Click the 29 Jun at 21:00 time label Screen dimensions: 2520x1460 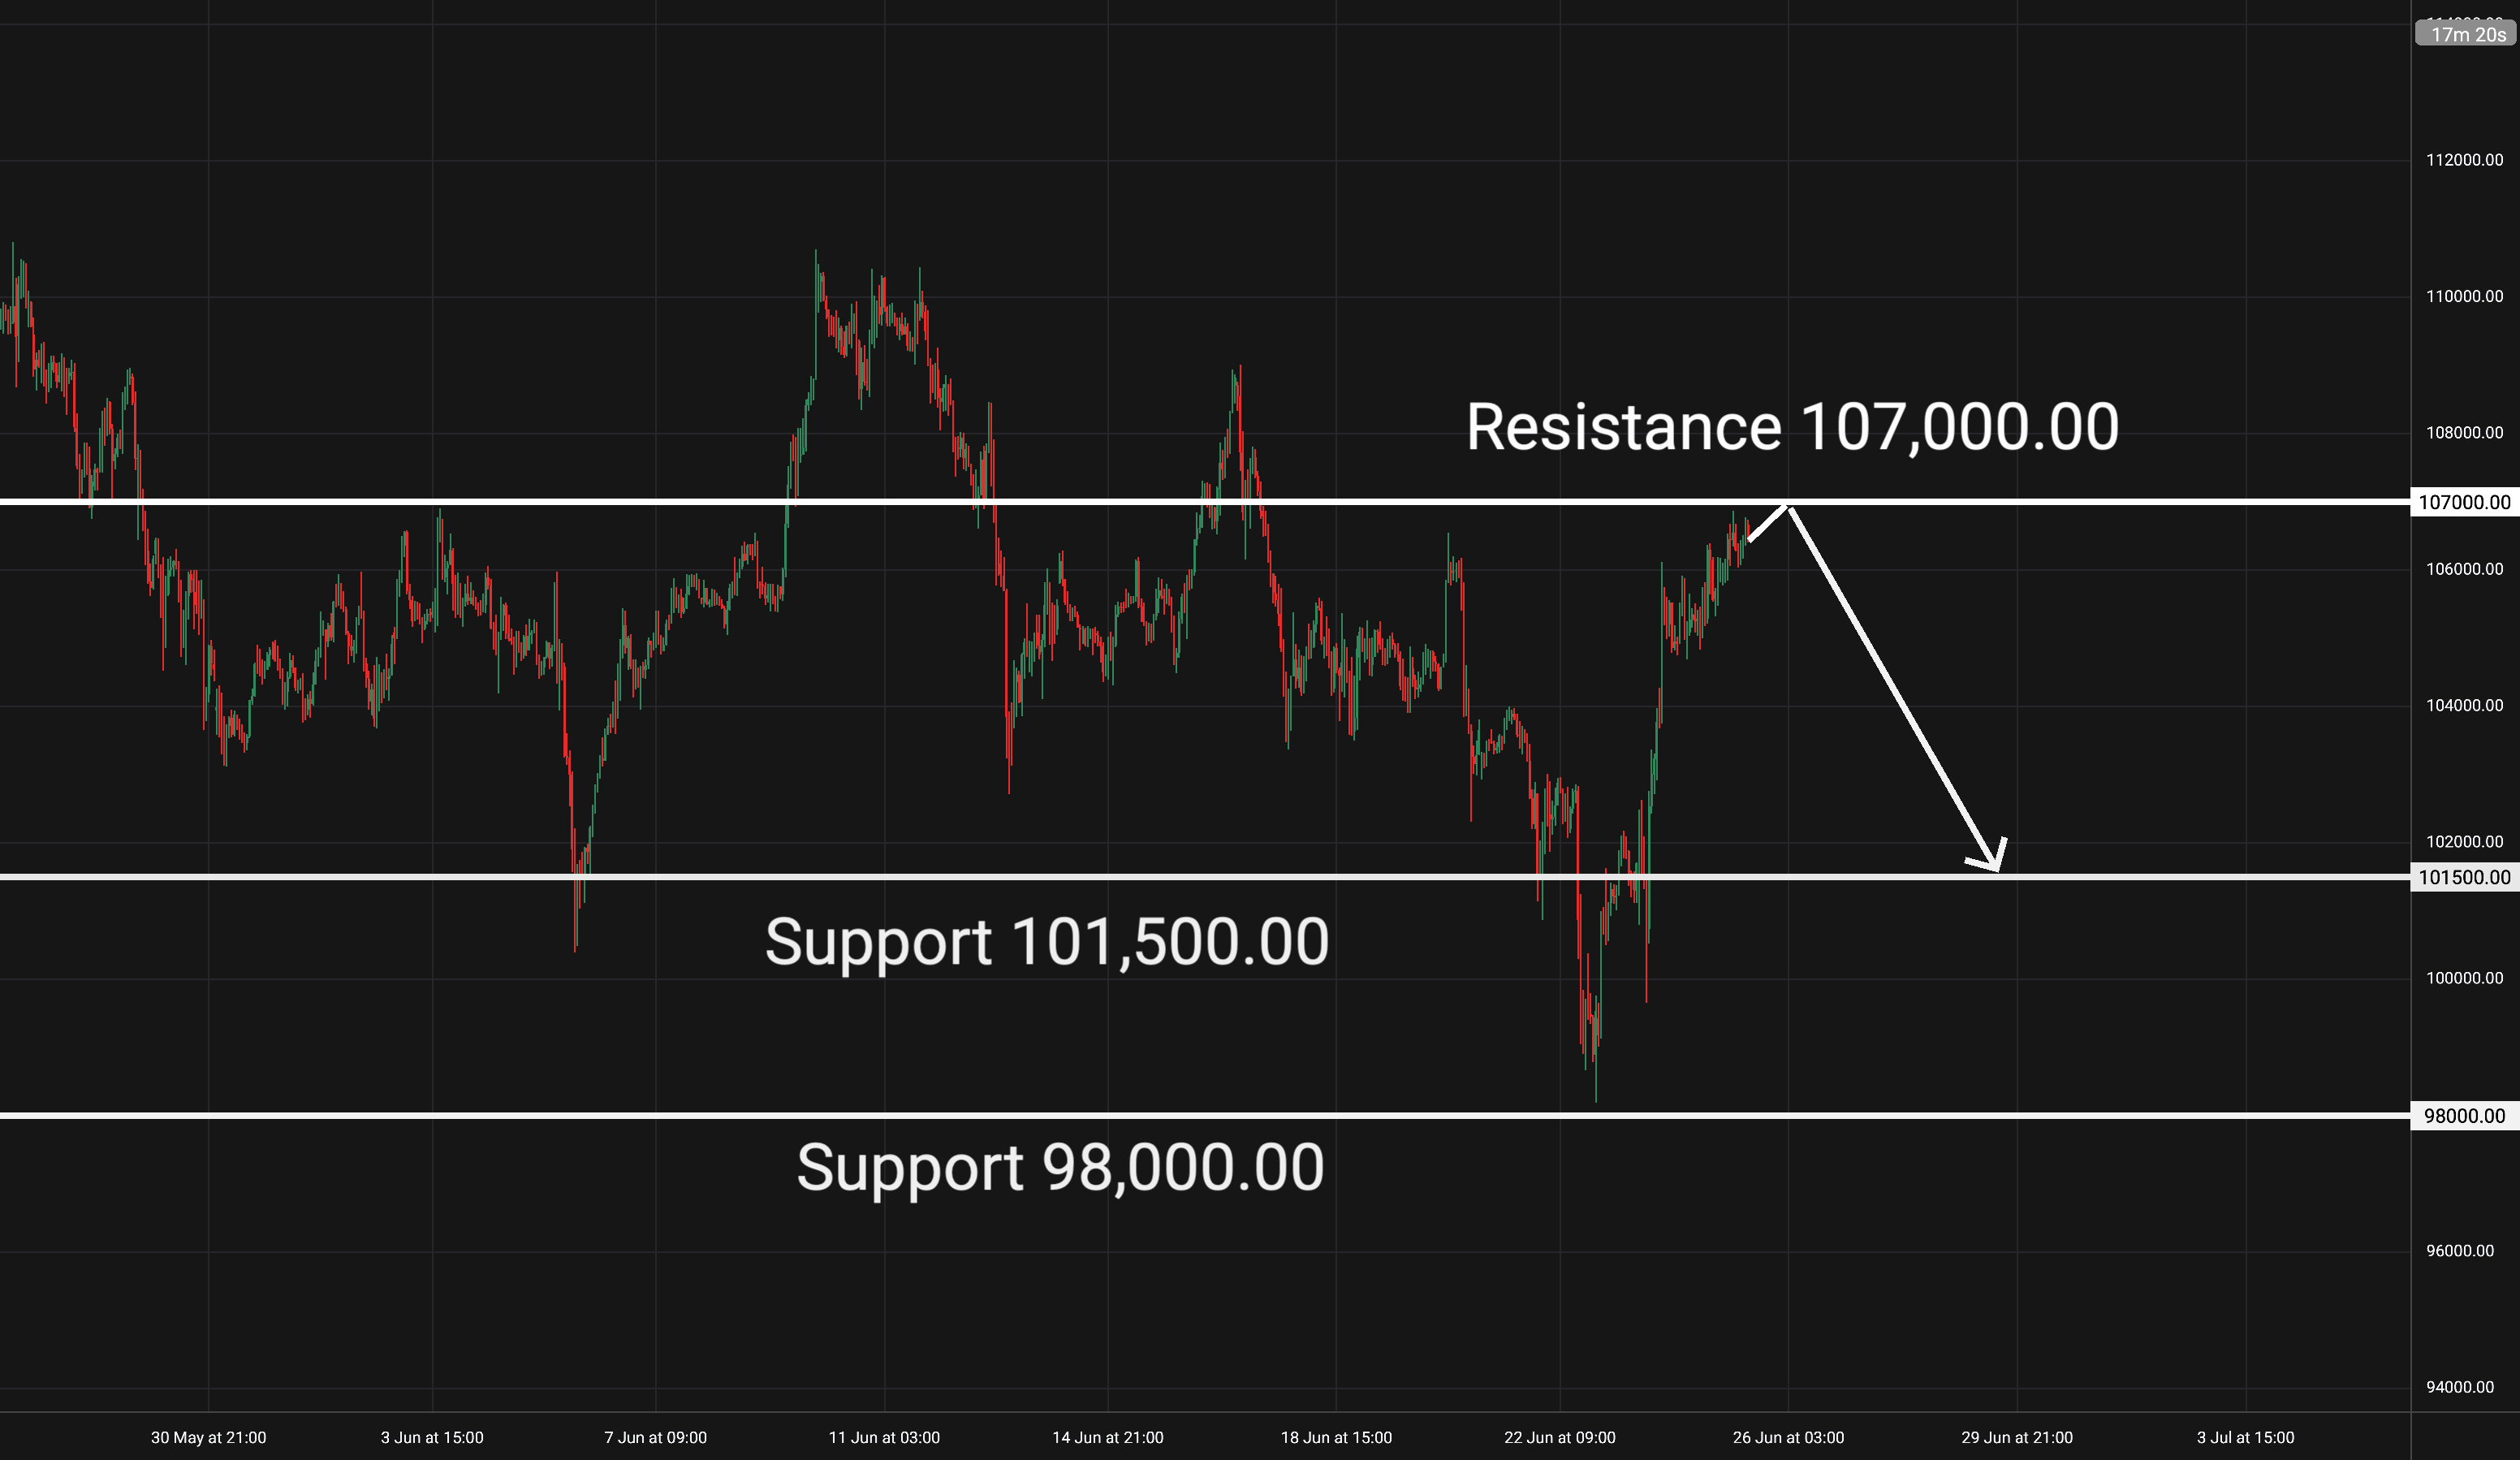2016,1437
